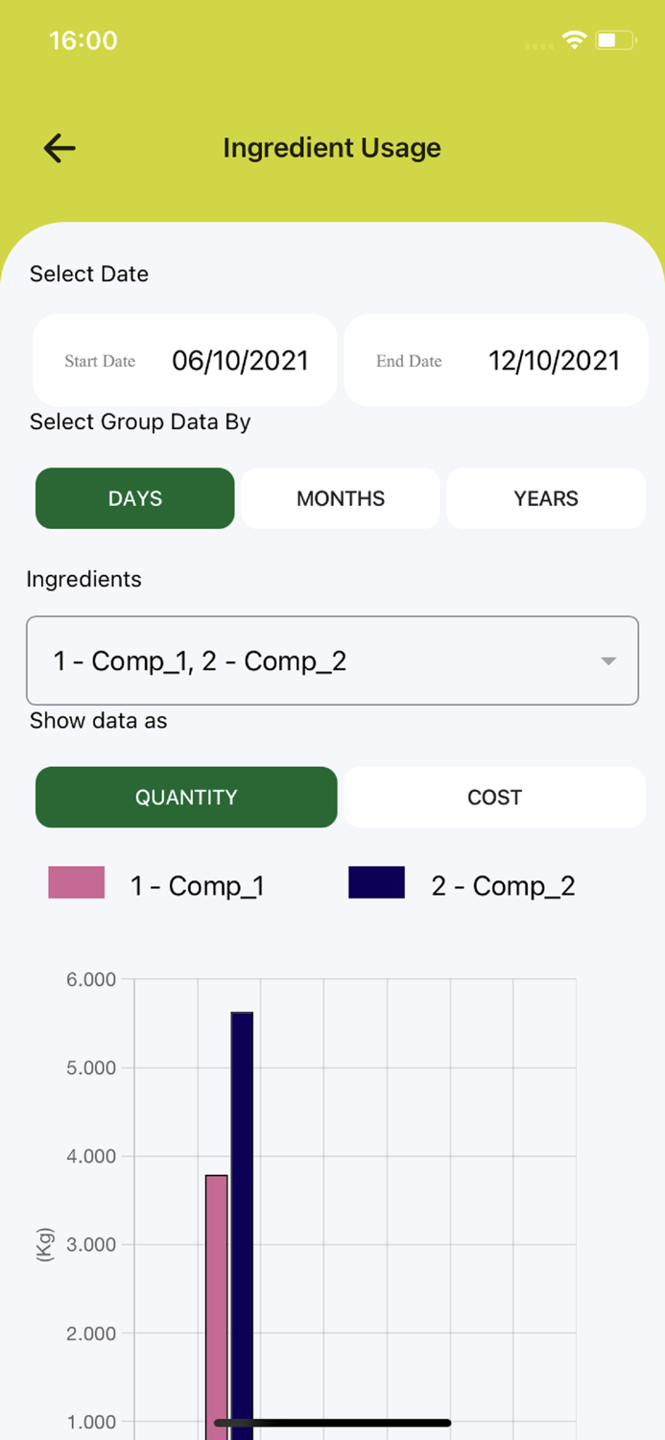The width and height of the screenshot is (665, 1440).
Task: Tap the battery indicator icon
Action: pyautogui.click(x=612, y=40)
